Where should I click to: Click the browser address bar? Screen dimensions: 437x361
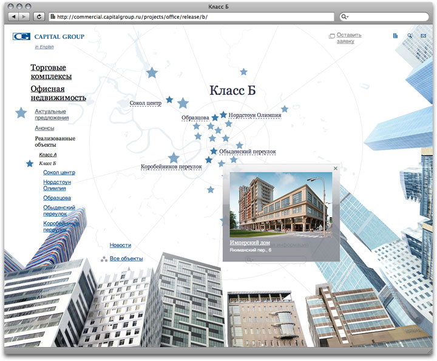[192, 17]
